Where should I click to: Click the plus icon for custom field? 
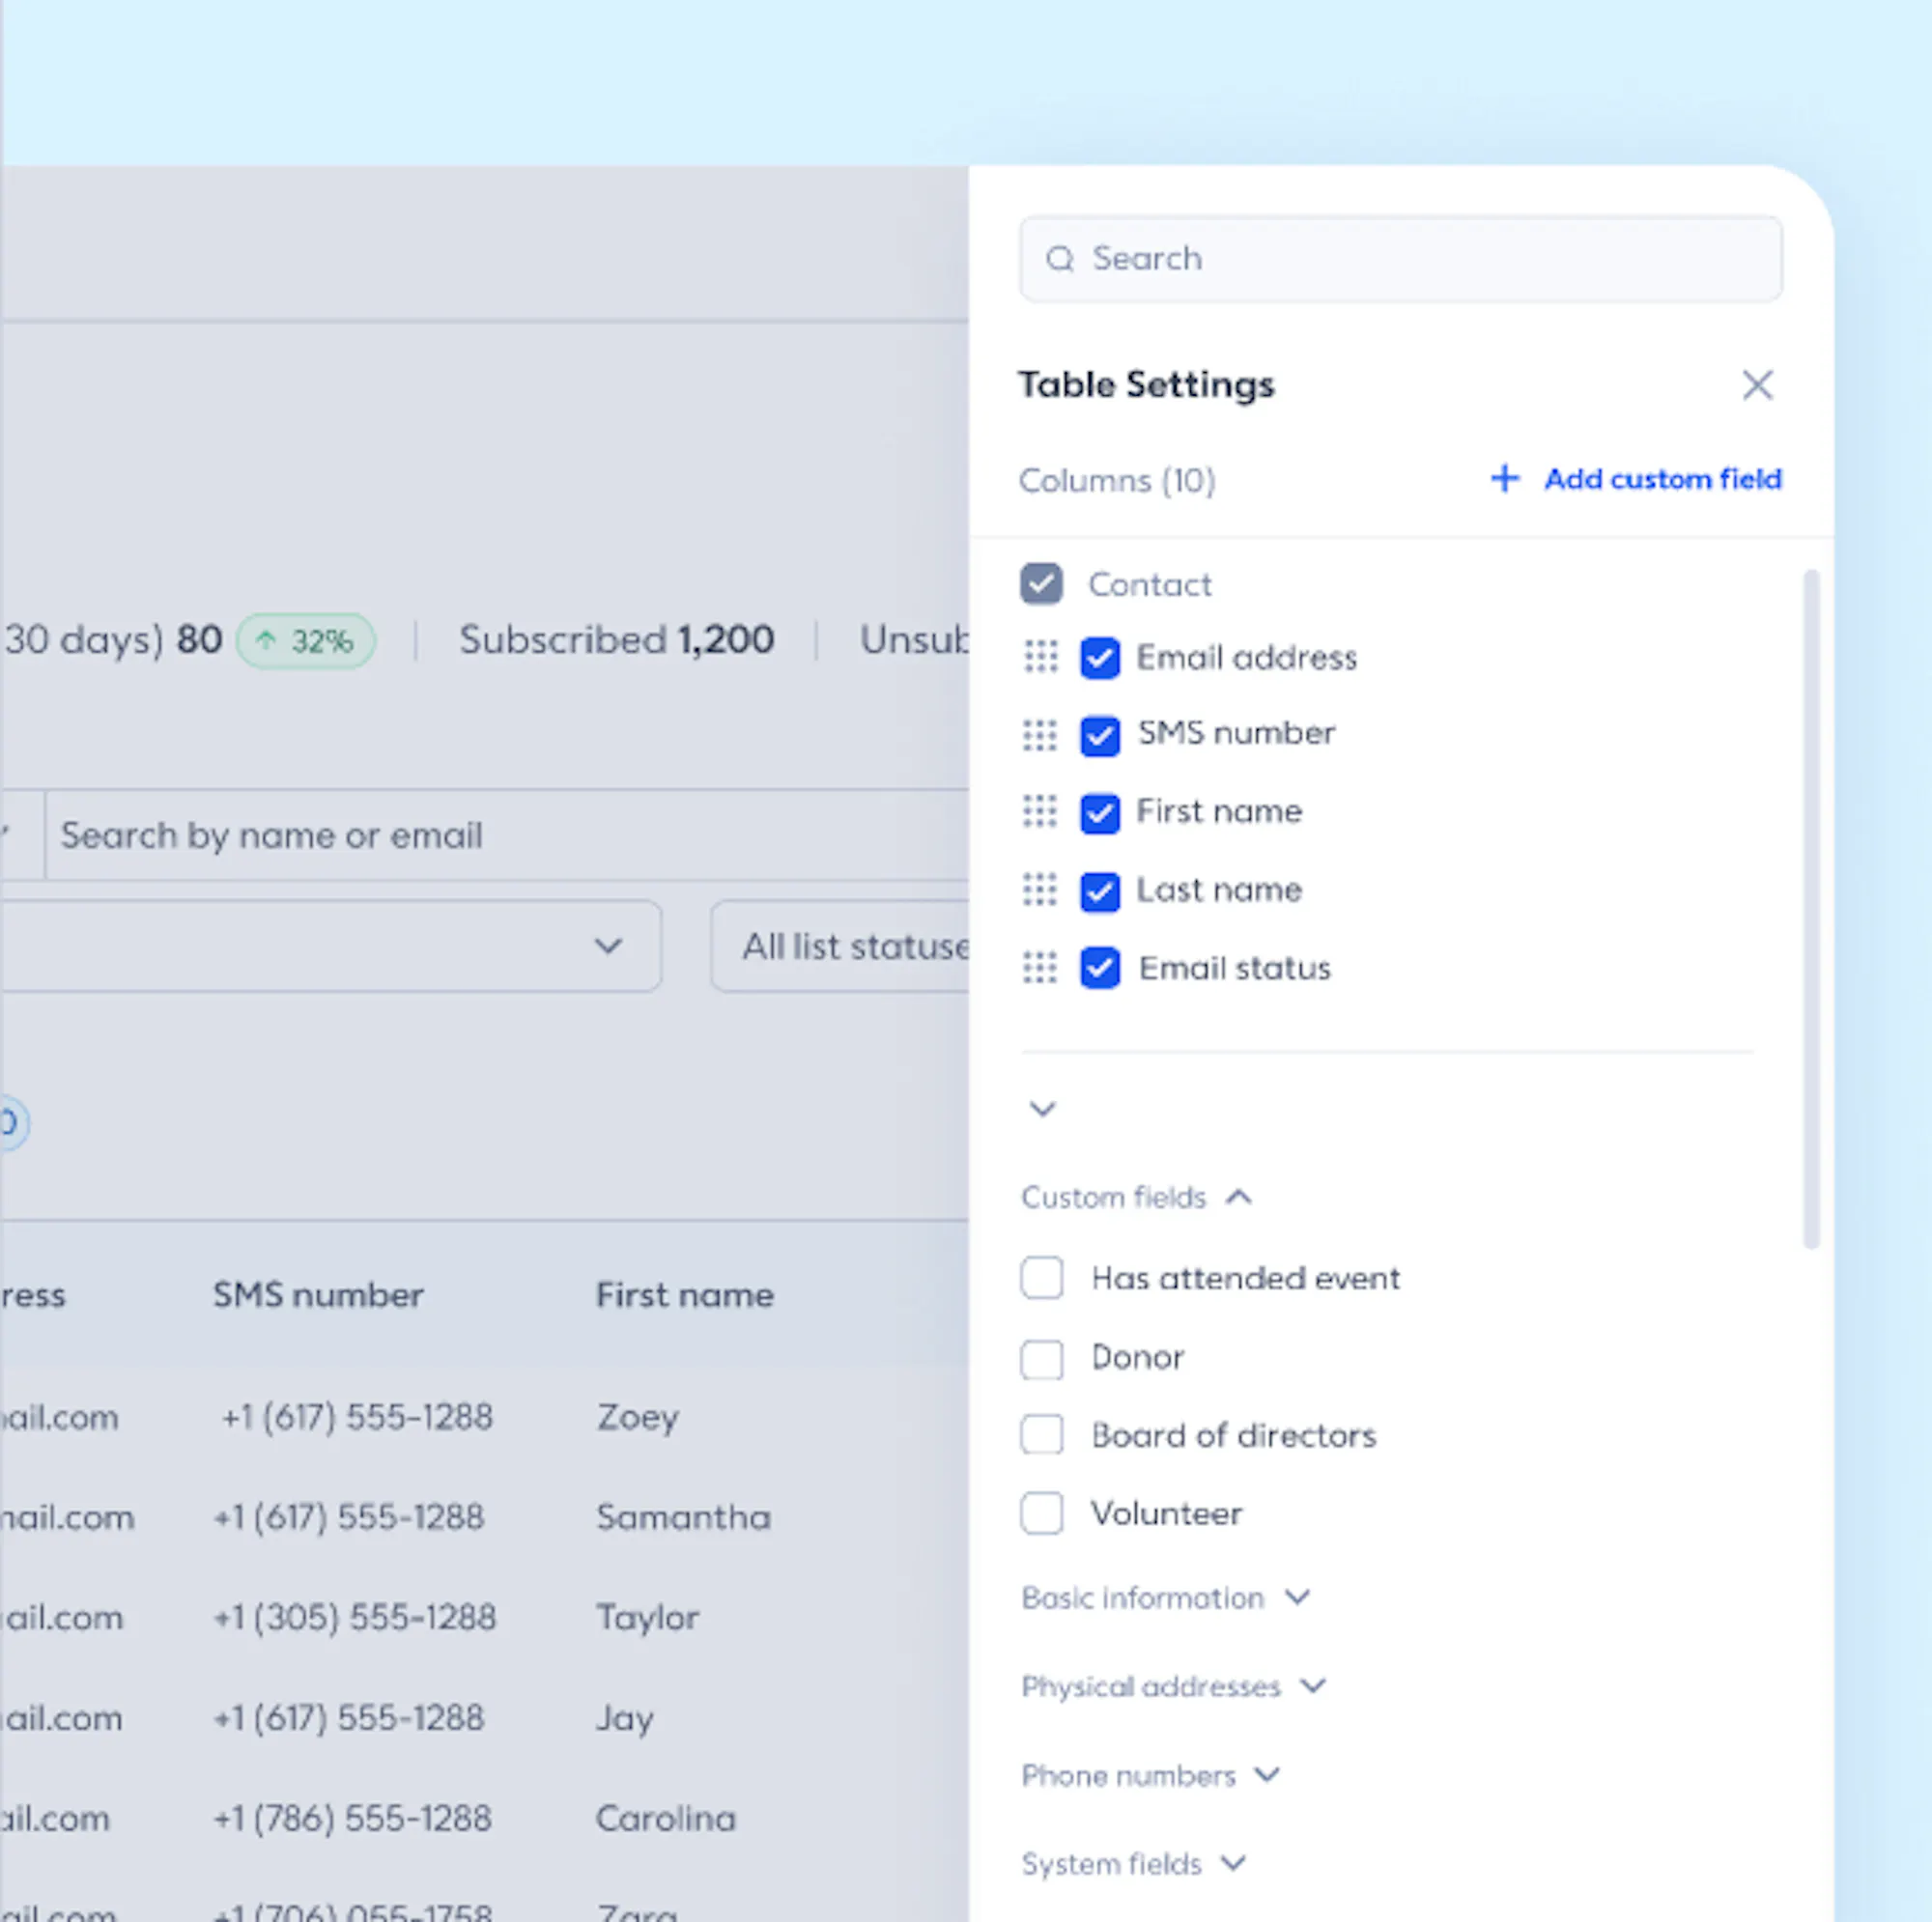pos(1504,479)
